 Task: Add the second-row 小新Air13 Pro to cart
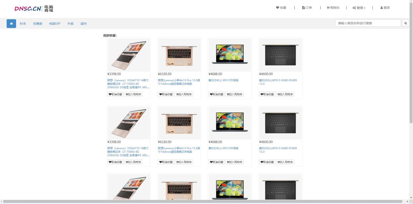tap(184, 162)
